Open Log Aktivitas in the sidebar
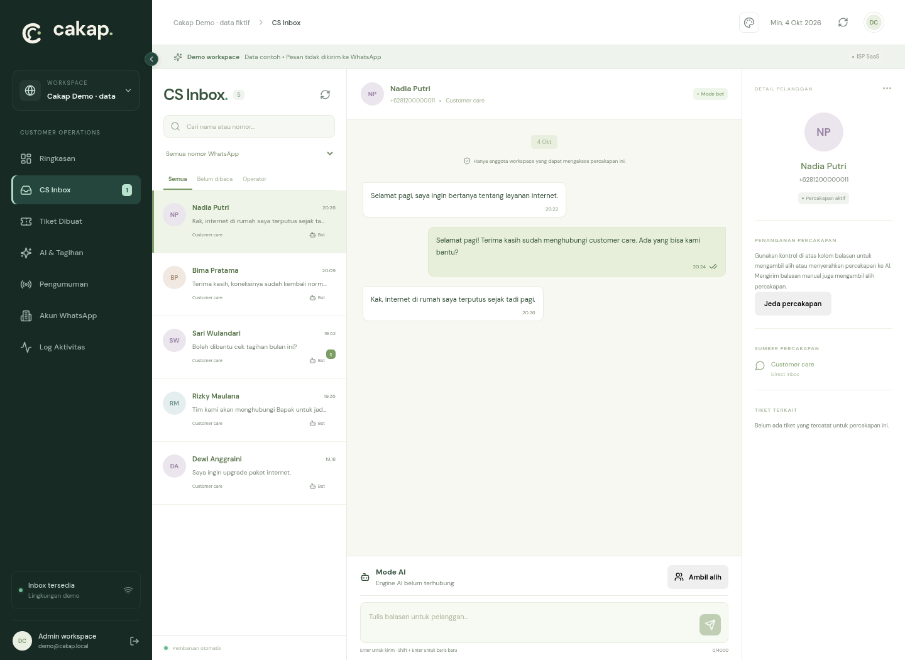This screenshot has width=905, height=660. tap(76, 347)
